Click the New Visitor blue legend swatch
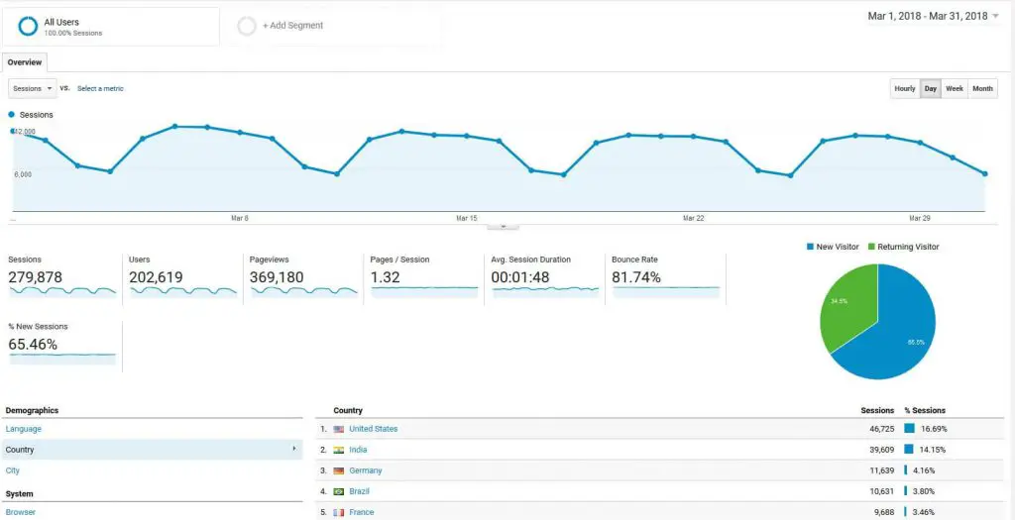Screen dimensions: 1015x520 [810, 247]
